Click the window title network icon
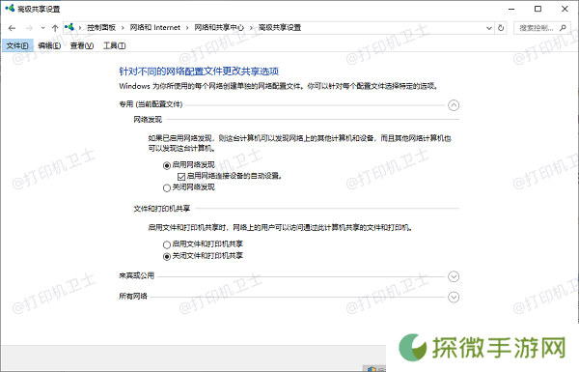The height and width of the screenshot is (372, 579). (x=10, y=9)
